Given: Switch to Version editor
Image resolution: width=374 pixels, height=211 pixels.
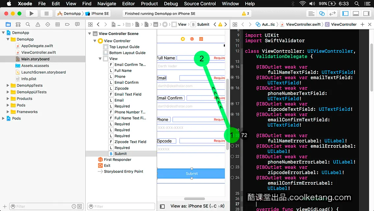Looking at the screenshot, I should pyautogui.click(x=332, y=14).
